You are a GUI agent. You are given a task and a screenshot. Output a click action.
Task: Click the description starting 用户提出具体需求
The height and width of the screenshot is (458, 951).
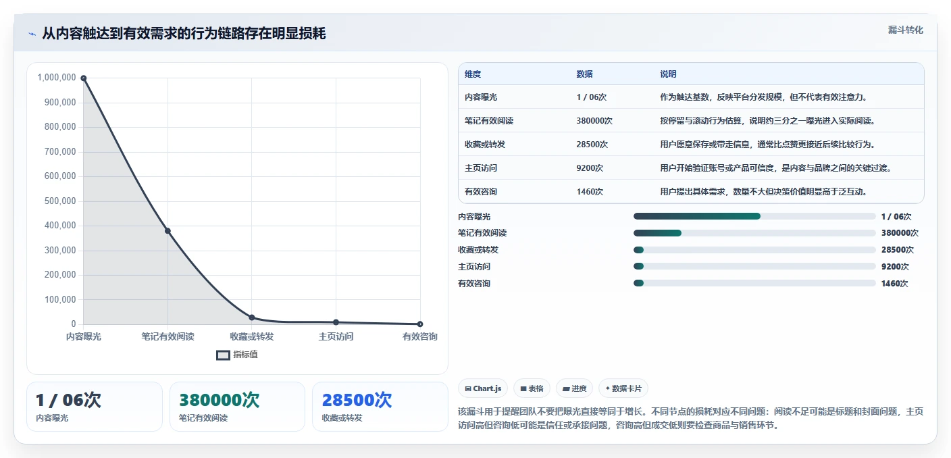pyautogui.click(x=763, y=192)
